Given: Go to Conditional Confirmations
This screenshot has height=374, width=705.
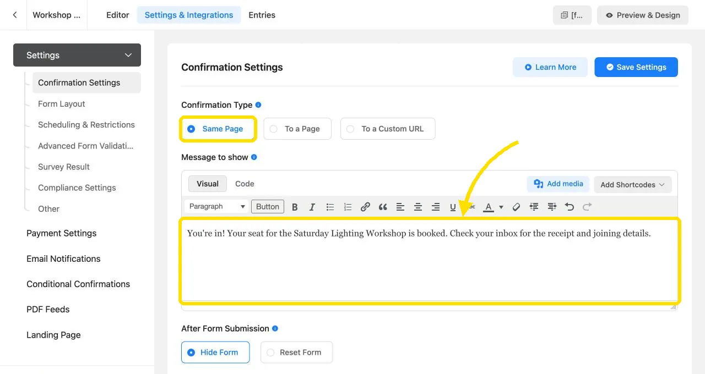Looking at the screenshot, I should pos(78,284).
